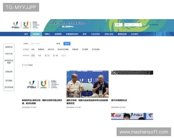
Task: Select 官方短视频 in the left sidebar
Action: [x=9, y=87]
